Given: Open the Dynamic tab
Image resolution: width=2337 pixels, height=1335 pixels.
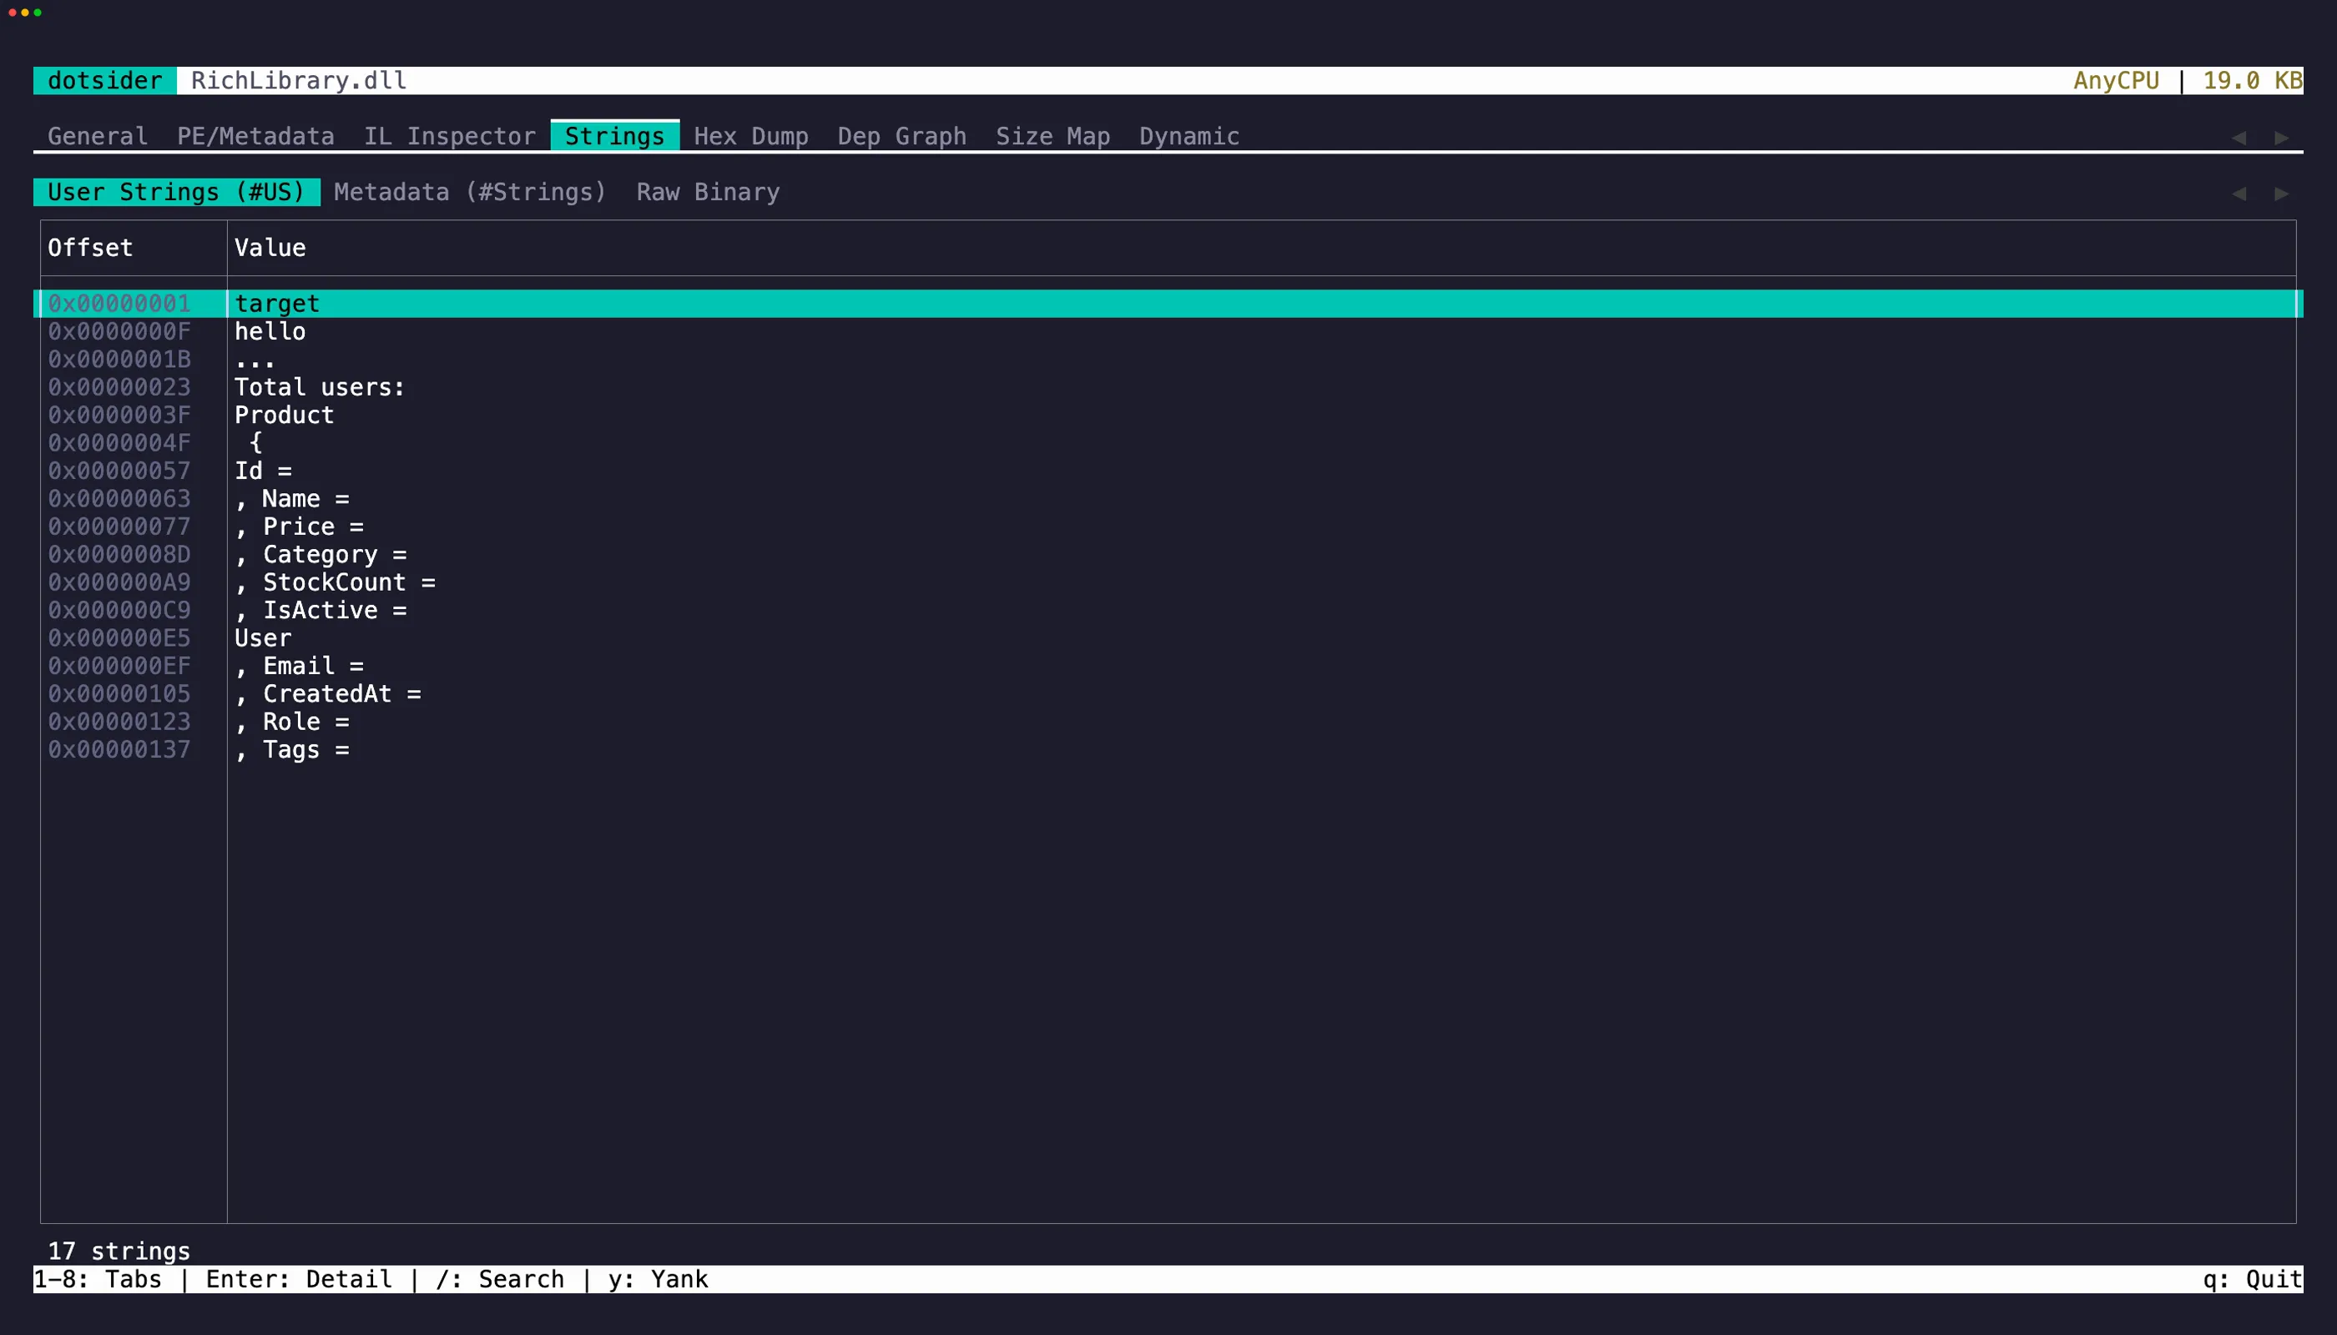Looking at the screenshot, I should click(x=1189, y=136).
